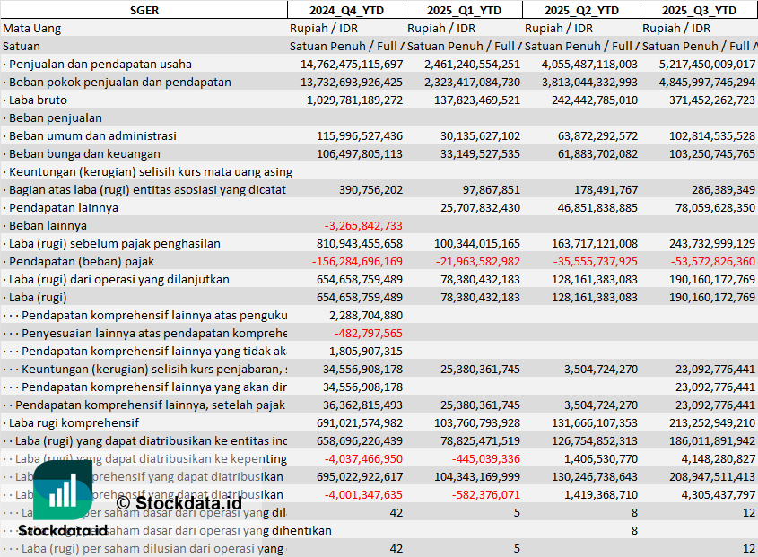Click the © Stockdata.id watermark text
The height and width of the screenshot is (557, 758).
click(179, 503)
